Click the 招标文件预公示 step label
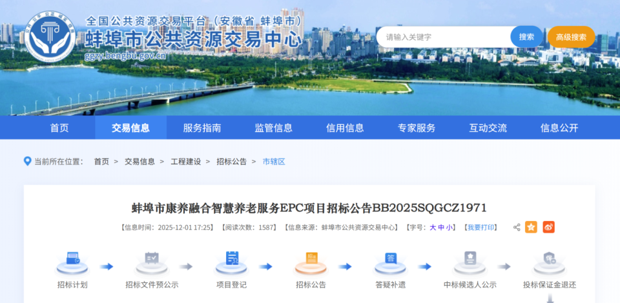Viewport: 620px width, 303px height. (152, 285)
